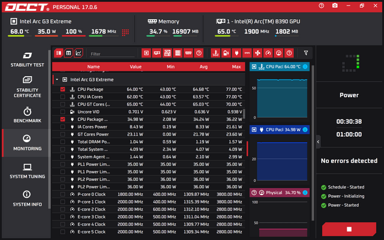Select the Monitoring section
The width and height of the screenshot is (384, 240).
point(27,143)
